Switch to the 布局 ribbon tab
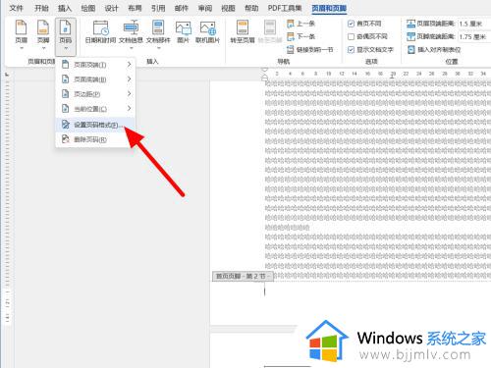Image resolution: width=491 pixels, height=368 pixels. pos(135,8)
